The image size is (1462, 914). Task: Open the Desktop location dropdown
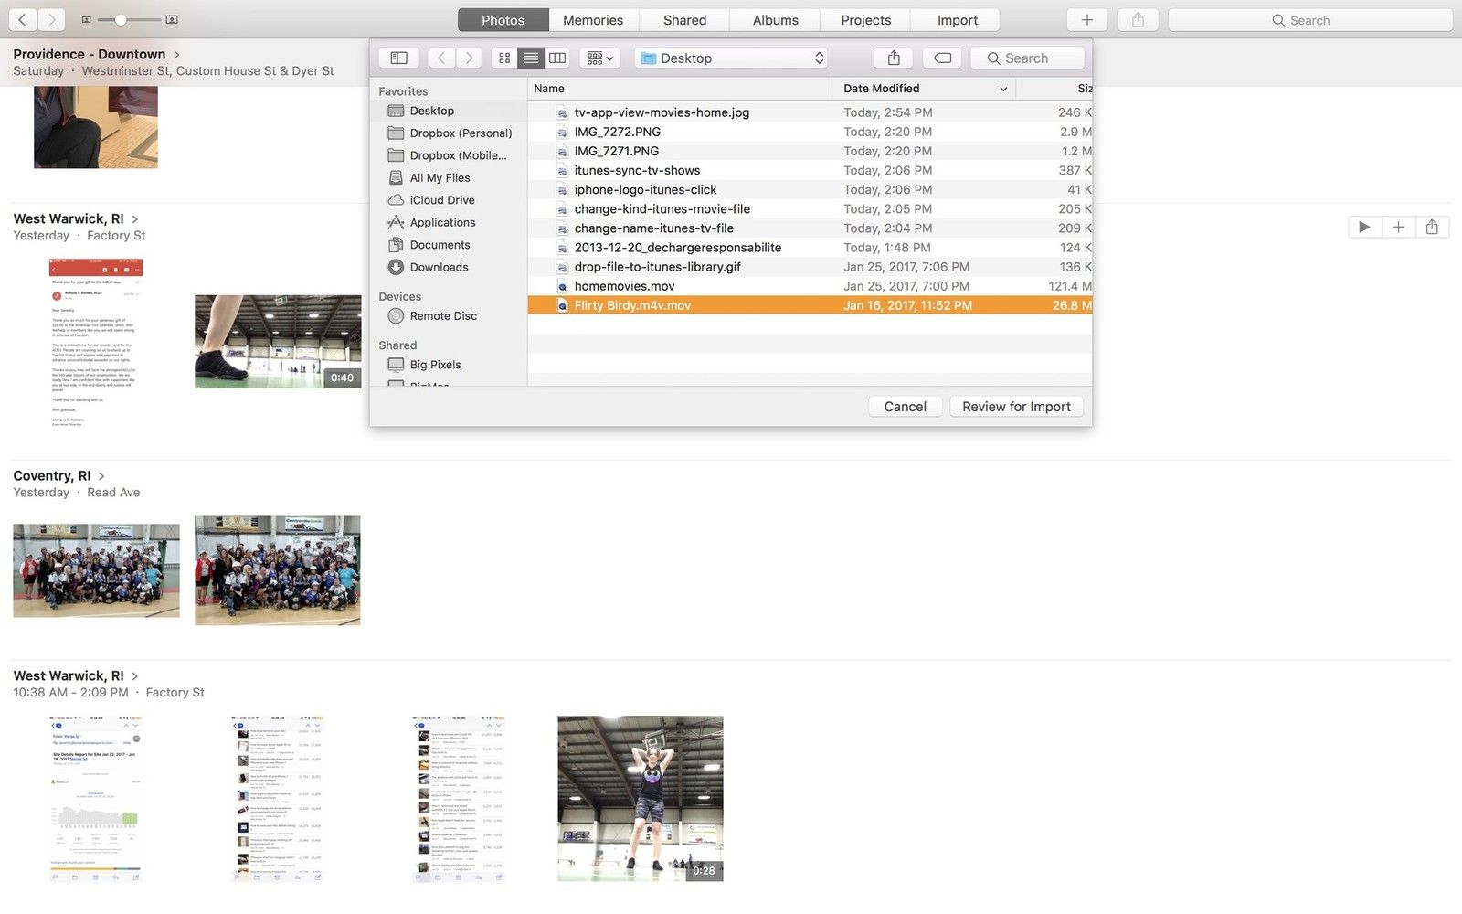pyautogui.click(x=731, y=58)
